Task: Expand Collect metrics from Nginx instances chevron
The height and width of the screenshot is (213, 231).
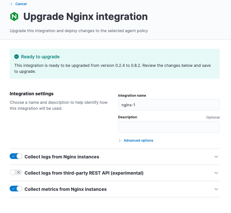Action: 216,189
